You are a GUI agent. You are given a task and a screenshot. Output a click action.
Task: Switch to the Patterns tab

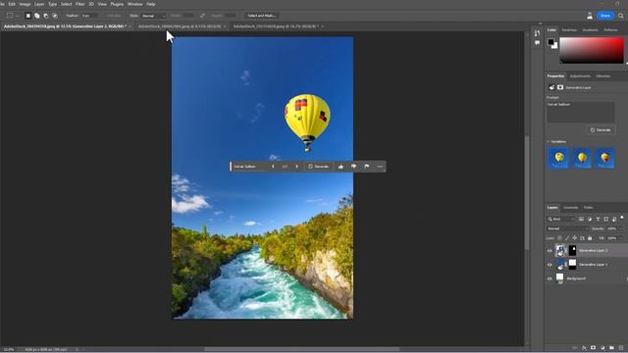610,30
